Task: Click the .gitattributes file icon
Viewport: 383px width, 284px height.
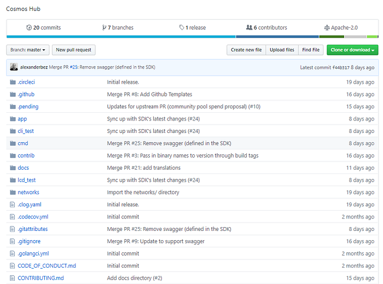Action: click(12, 229)
